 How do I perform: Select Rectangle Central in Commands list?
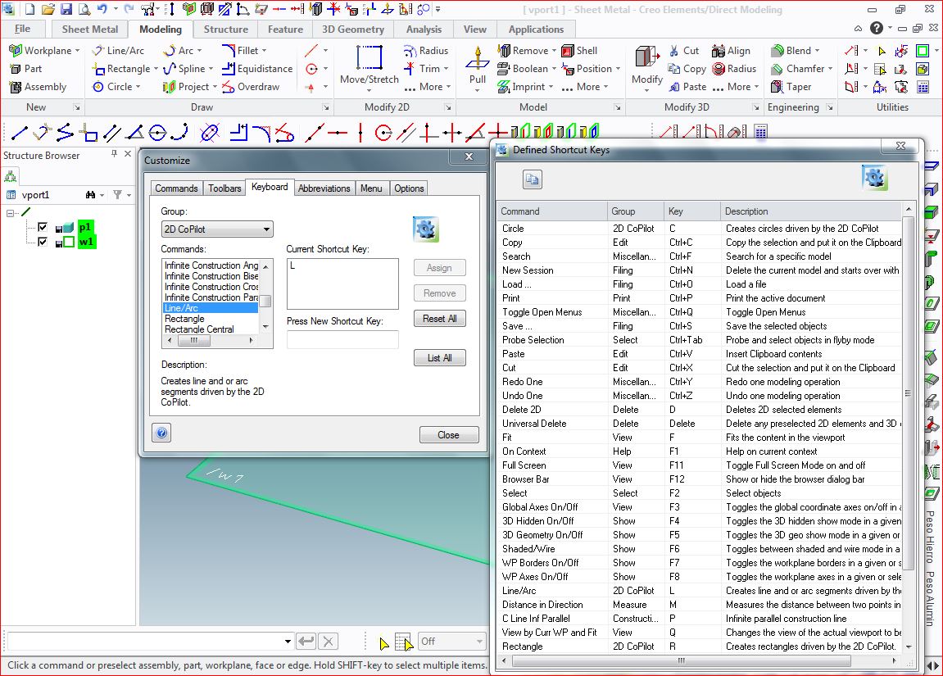click(x=199, y=329)
